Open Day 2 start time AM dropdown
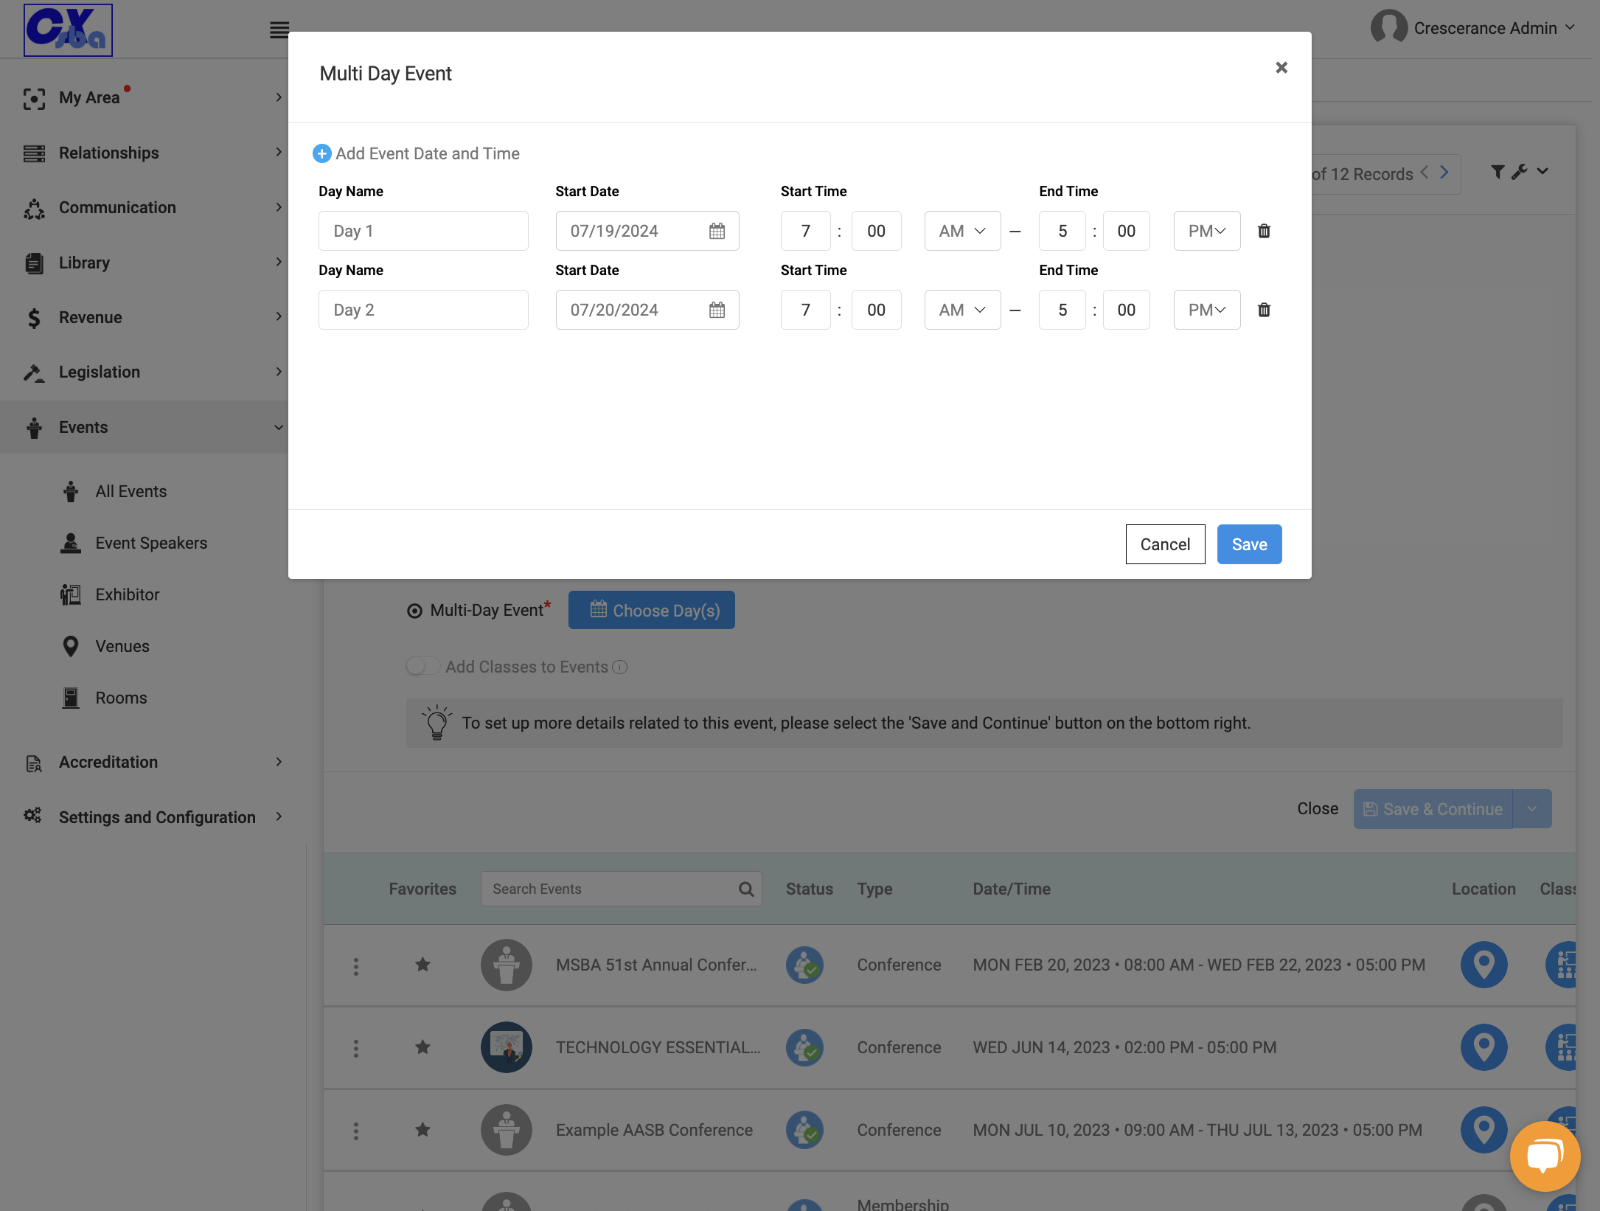 (x=962, y=310)
